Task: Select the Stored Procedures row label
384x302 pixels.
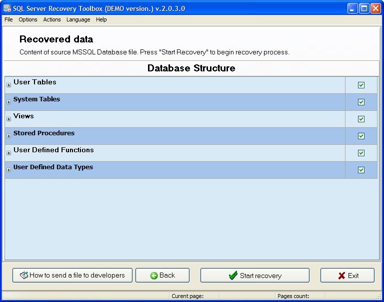Action: (x=44, y=133)
